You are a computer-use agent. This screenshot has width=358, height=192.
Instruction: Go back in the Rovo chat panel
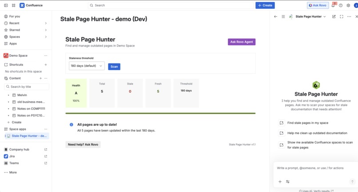point(275,16)
